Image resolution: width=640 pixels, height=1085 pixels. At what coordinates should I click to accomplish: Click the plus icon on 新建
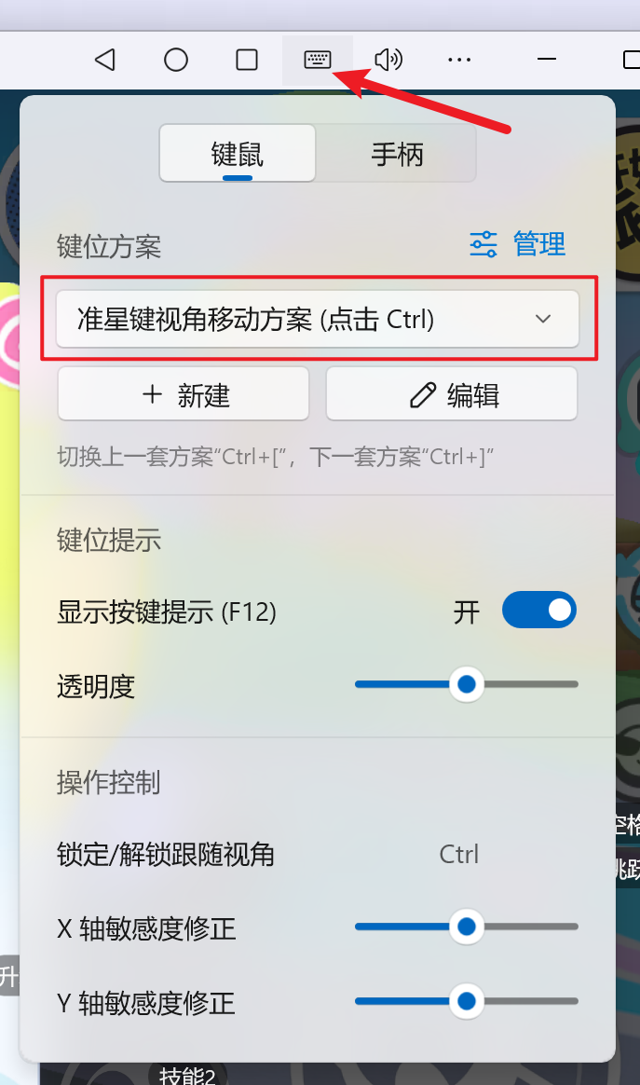[152, 394]
